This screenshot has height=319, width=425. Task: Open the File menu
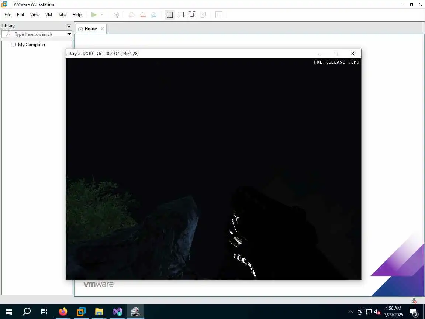click(x=8, y=15)
